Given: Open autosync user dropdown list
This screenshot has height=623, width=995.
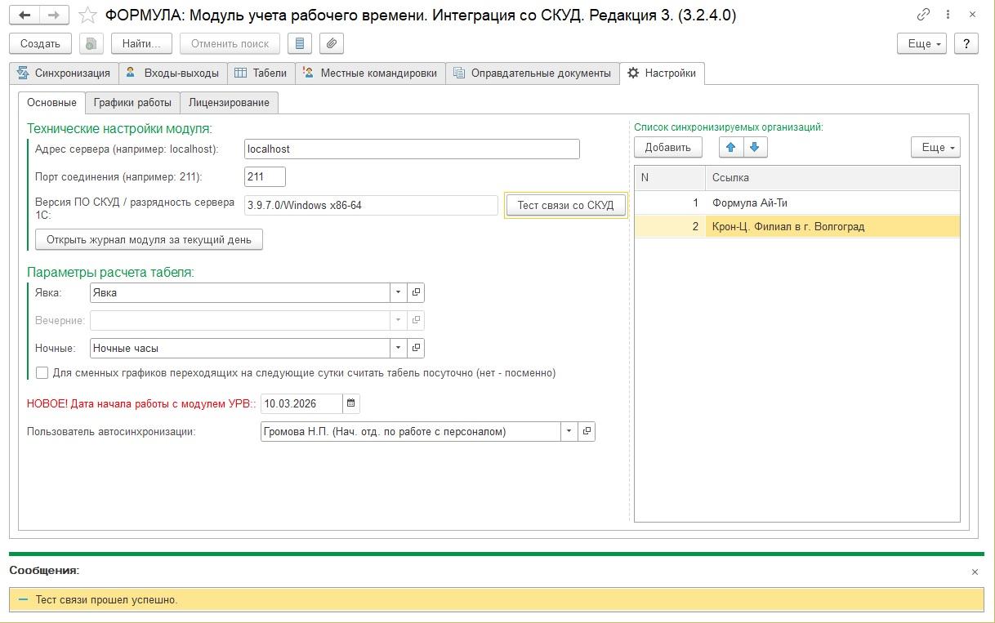Looking at the screenshot, I should 569,431.
